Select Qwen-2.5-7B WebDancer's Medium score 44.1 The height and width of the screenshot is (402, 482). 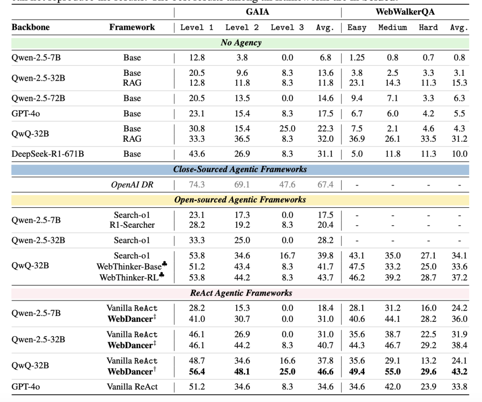pos(393,319)
